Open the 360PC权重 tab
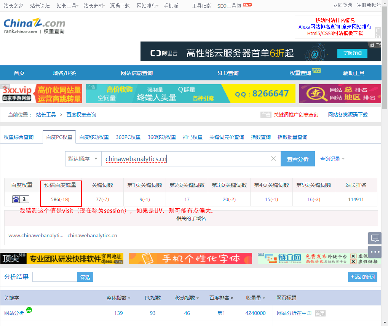 click(x=128, y=137)
